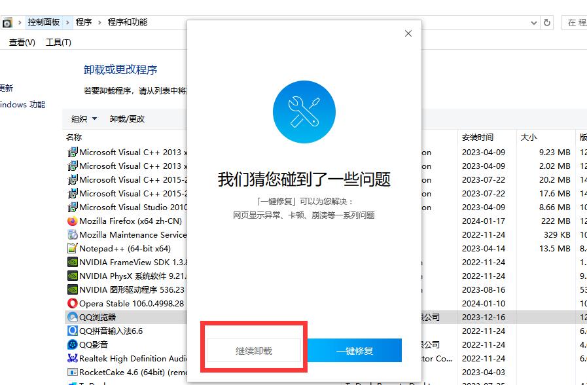Select the Mozilla Maintenance Service entry name
Image resolution: width=587 pixels, height=385 pixels.
coord(133,235)
